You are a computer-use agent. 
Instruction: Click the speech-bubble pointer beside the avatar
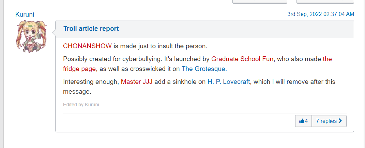[54, 33]
